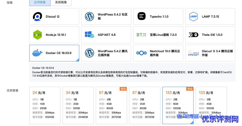Select the Discuz! X 3.4 腾讯云插件版 label
The image size is (242, 126).
[x=217, y=53]
